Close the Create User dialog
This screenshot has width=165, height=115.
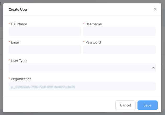[x=155, y=9]
